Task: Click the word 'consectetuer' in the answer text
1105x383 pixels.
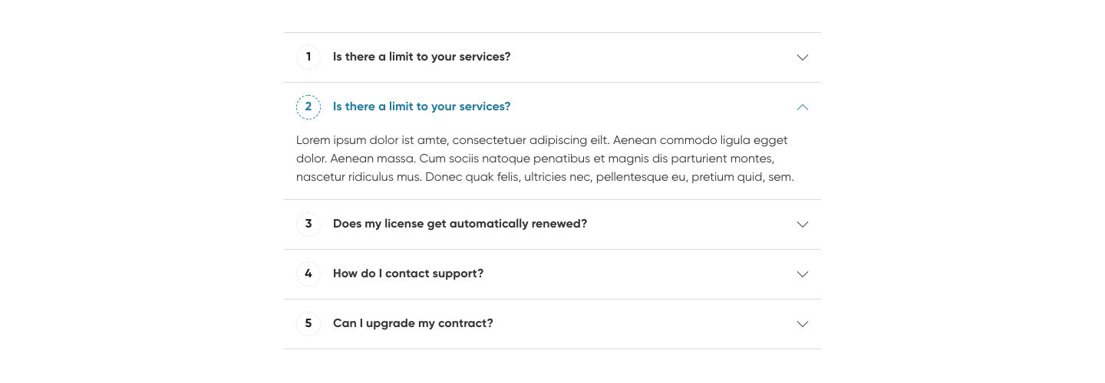Action: point(489,141)
